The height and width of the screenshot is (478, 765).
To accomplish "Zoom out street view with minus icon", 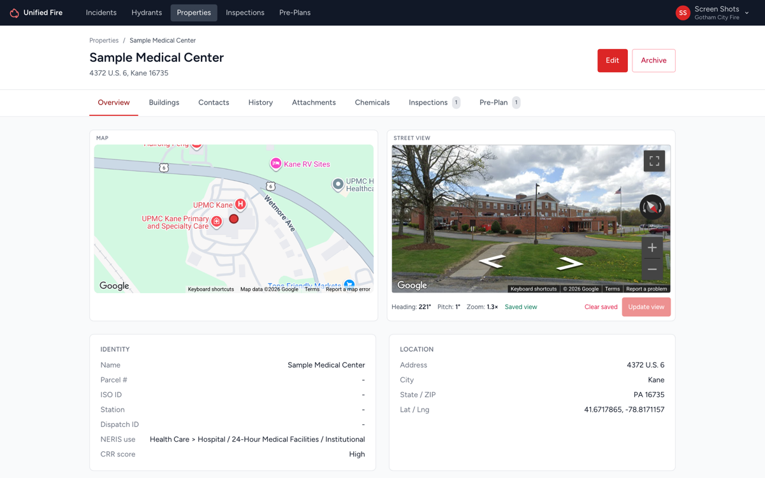I will [652, 270].
